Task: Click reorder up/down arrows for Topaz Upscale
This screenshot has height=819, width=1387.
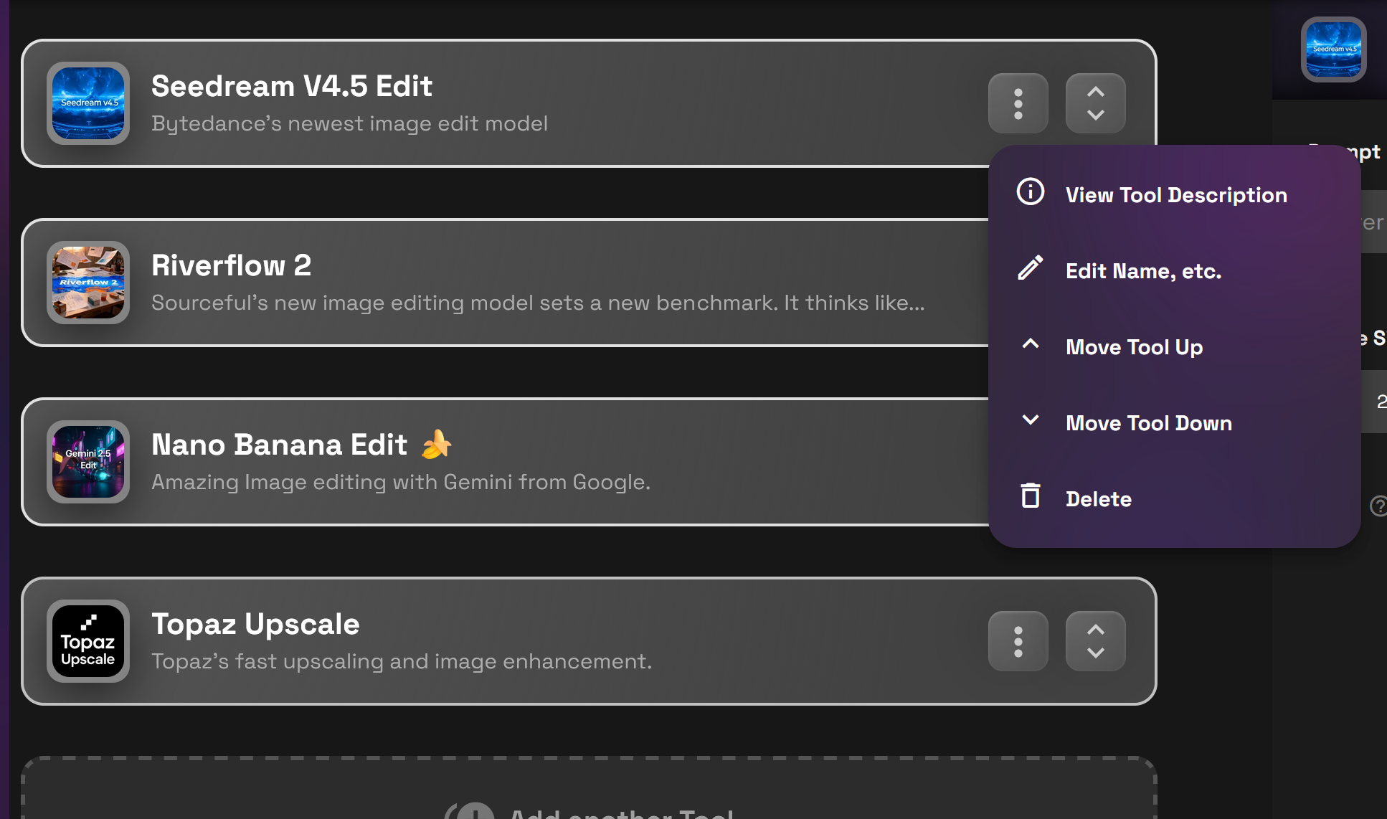Action: coord(1095,641)
